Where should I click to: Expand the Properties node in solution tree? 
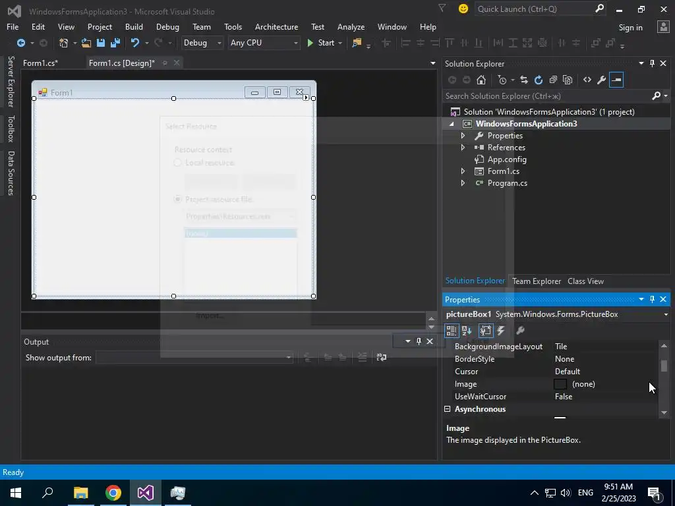click(463, 136)
